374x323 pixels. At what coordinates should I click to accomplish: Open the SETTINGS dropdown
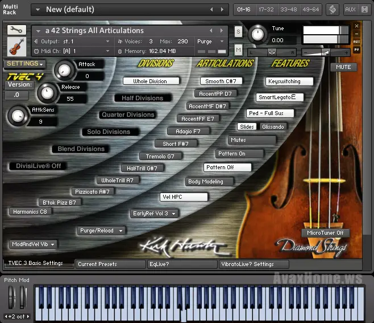tap(24, 64)
